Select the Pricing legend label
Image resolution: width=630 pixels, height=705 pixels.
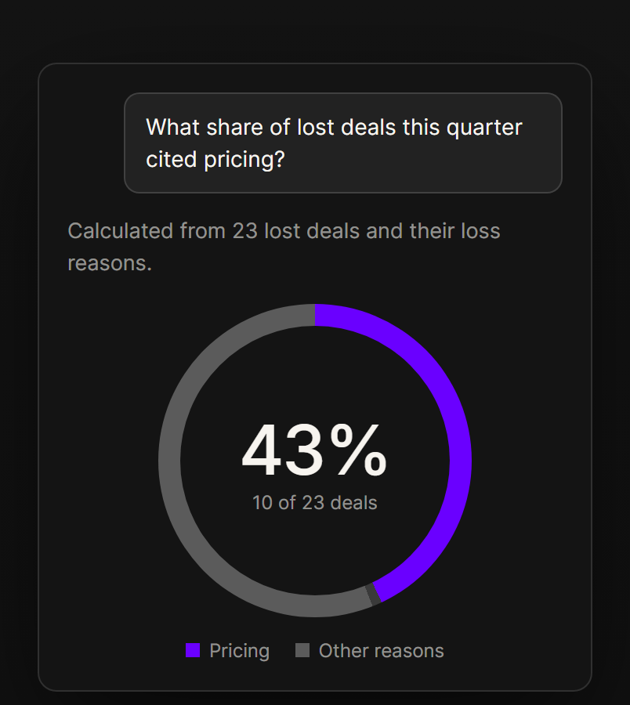click(x=239, y=651)
